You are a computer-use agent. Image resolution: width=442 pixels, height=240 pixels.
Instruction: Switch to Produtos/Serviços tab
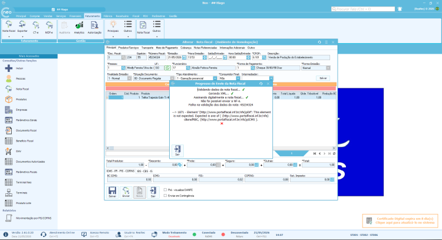point(128,48)
